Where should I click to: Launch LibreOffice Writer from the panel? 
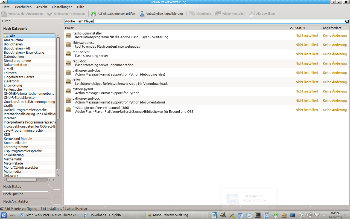(214, 215)
